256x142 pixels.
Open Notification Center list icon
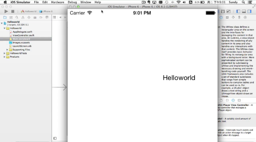click(x=250, y=2)
